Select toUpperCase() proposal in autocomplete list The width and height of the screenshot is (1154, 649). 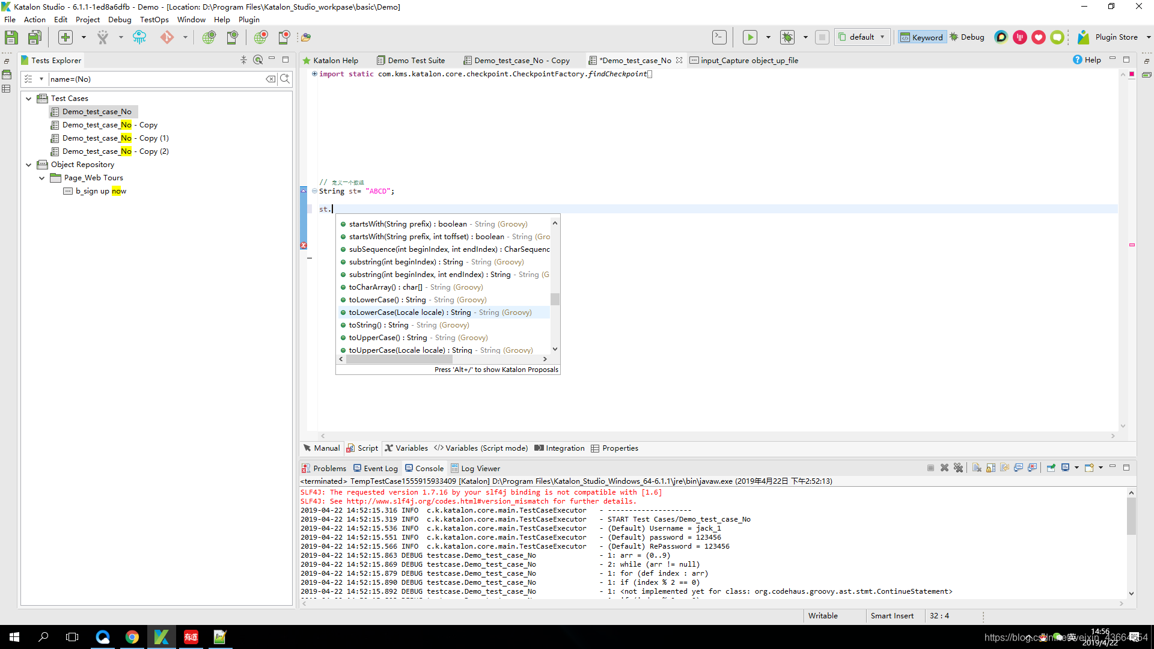pos(444,338)
